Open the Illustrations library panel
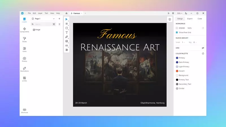The height and width of the screenshot is (127, 226). click(24, 69)
